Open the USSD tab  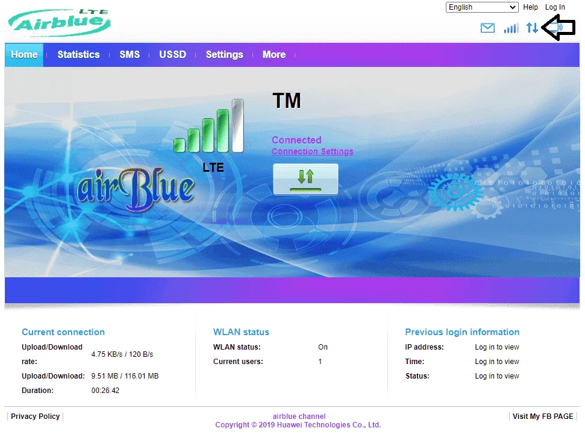coord(173,55)
